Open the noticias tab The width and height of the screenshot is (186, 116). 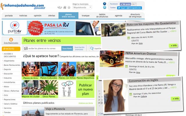click(23, 15)
